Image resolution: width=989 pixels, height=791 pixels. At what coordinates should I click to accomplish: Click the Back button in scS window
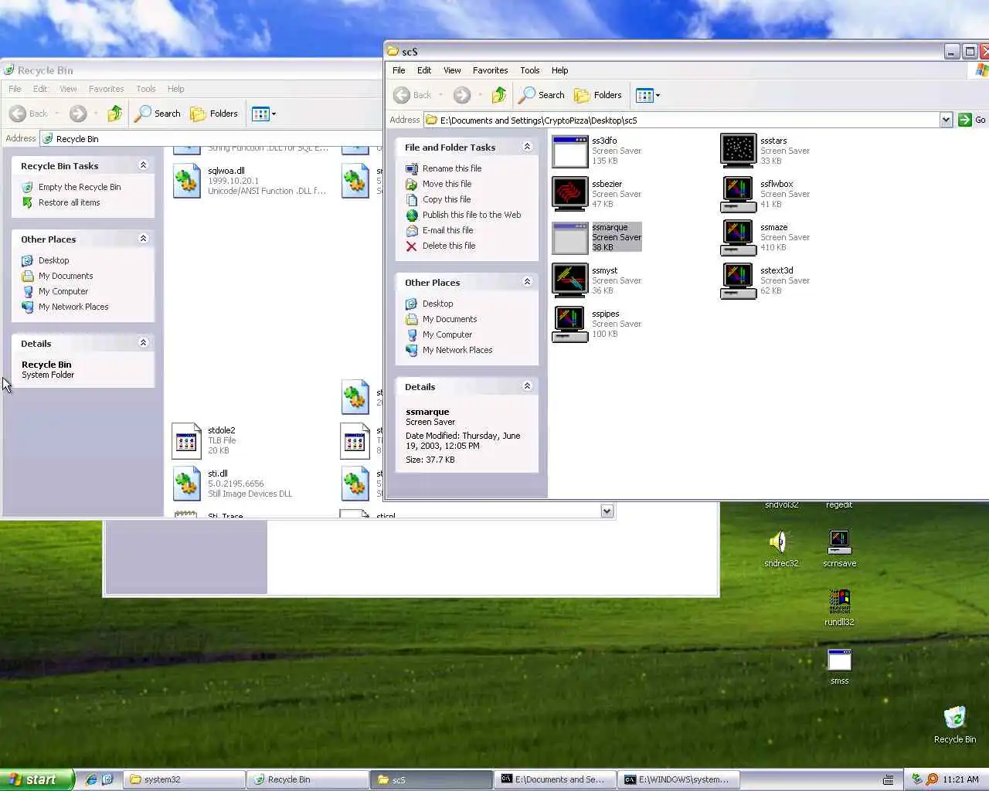point(413,95)
